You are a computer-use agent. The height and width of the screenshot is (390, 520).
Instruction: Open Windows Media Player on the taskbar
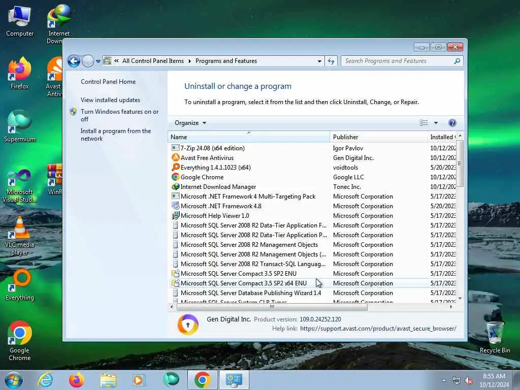[139, 380]
